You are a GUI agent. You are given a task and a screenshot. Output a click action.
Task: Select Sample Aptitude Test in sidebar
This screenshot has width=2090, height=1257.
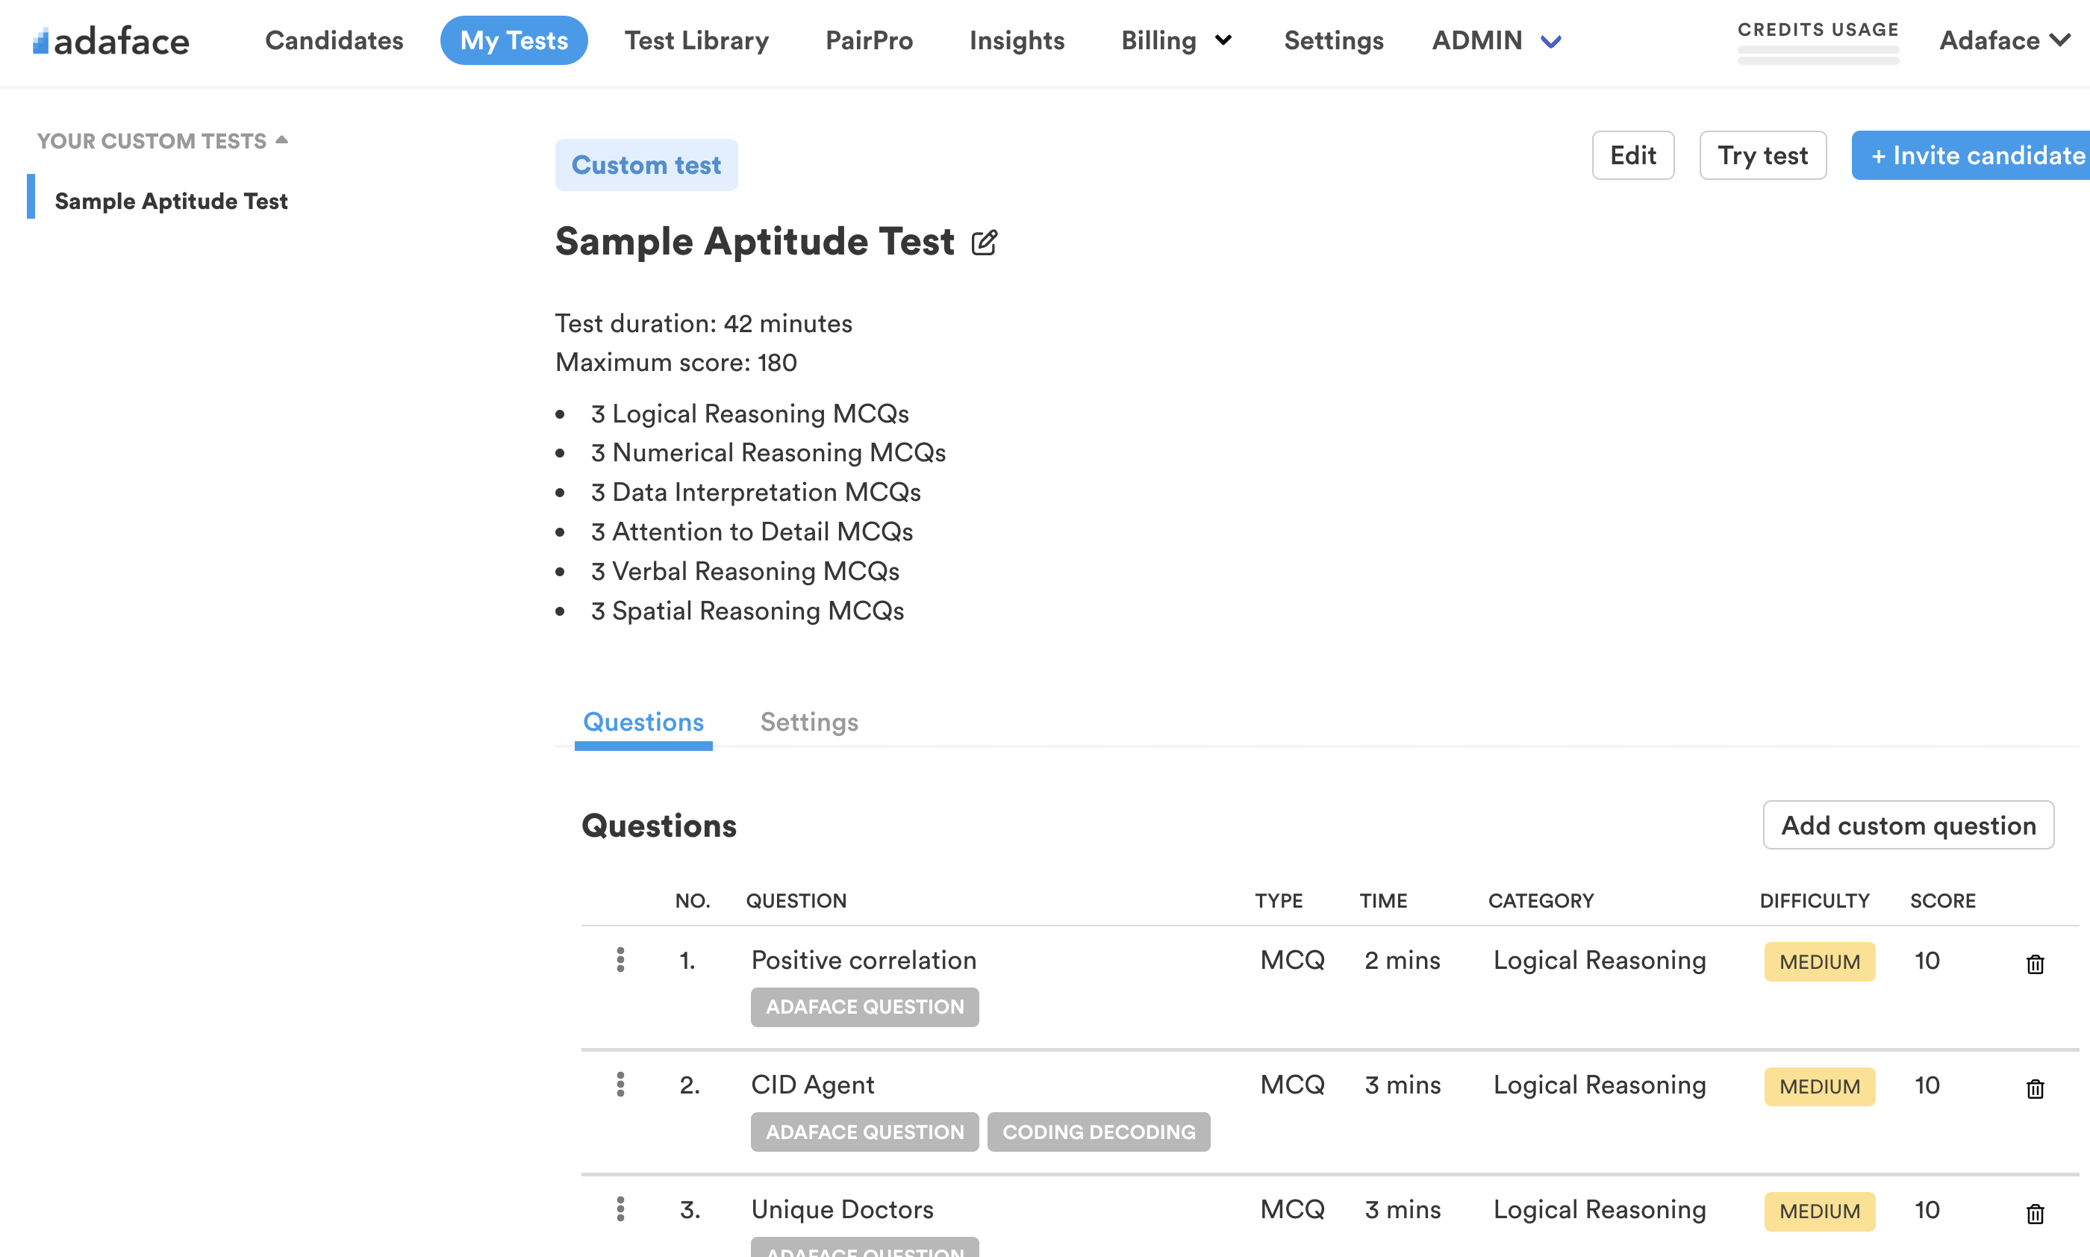[171, 201]
